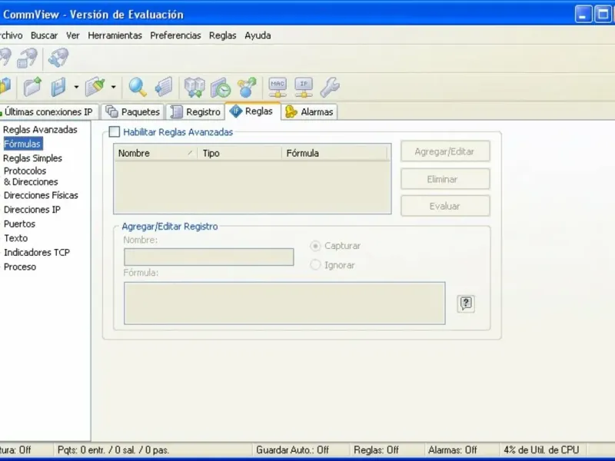Select Reglas Simples in the sidebar
Screen dimensions: 615x461
click(x=32, y=158)
